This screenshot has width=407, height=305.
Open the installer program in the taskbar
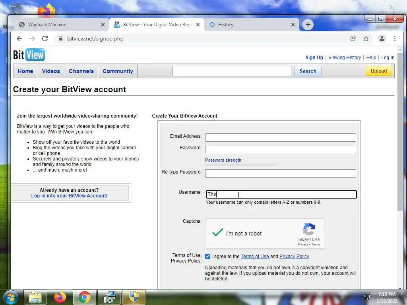[x=109, y=297]
